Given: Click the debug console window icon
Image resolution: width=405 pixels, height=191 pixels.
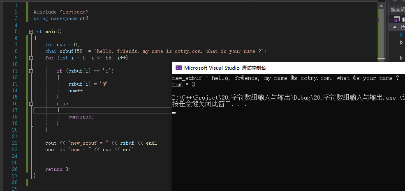Looking at the screenshot, I should tap(178, 68).
